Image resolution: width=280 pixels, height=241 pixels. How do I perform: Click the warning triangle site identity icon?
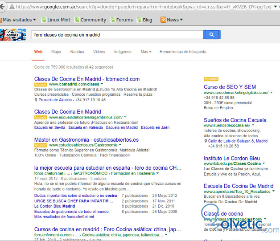tap(12, 7)
